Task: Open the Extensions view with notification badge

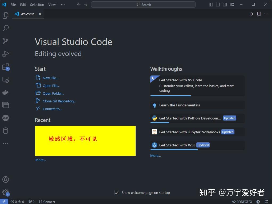Action: tap(6, 66)
